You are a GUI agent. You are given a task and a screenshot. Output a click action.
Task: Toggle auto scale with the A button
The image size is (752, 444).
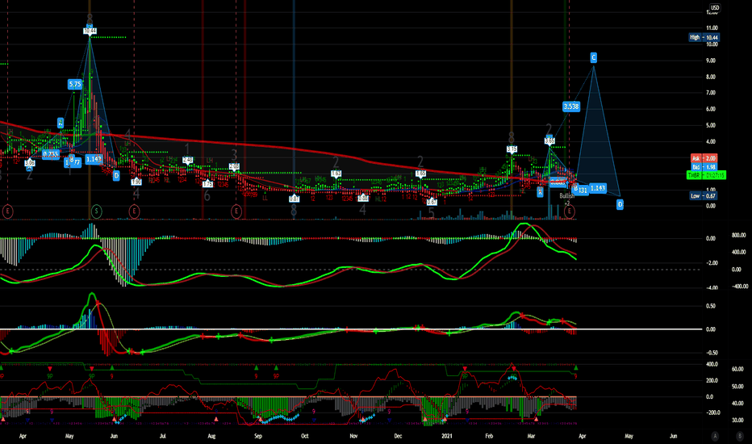[715, 436]
